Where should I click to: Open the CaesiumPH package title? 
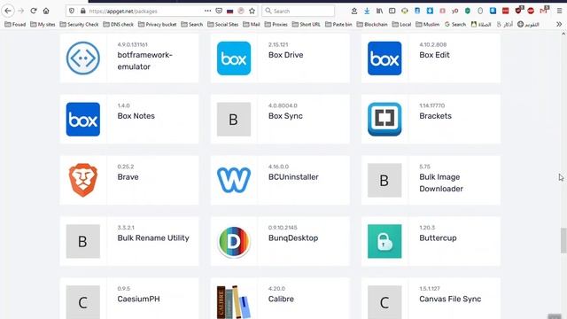coord(138,300)
